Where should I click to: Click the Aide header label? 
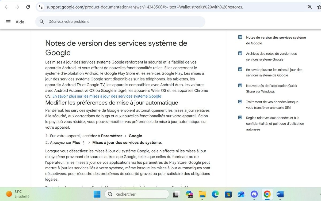click(x=20, y=22)
